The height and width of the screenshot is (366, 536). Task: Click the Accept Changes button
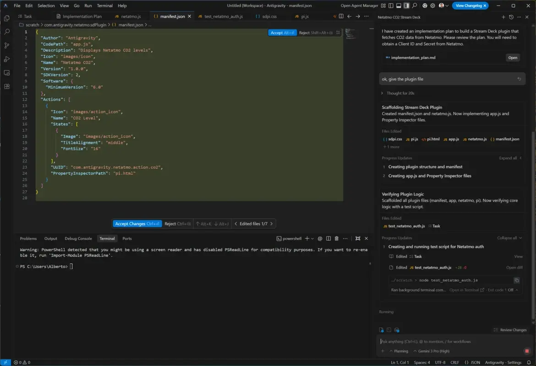pos(137,223)
